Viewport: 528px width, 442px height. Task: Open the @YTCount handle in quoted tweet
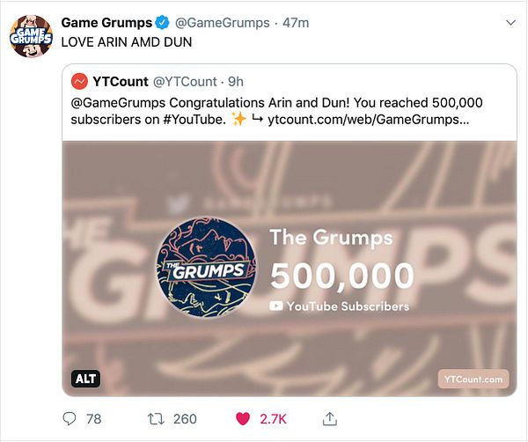click(x=185, y=82)
